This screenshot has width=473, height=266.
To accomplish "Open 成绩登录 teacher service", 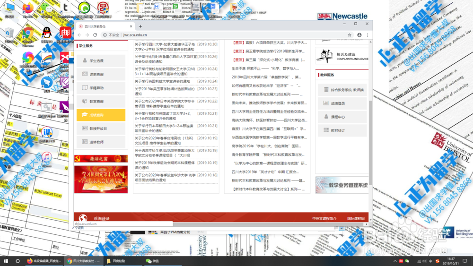I will point(342,103).
